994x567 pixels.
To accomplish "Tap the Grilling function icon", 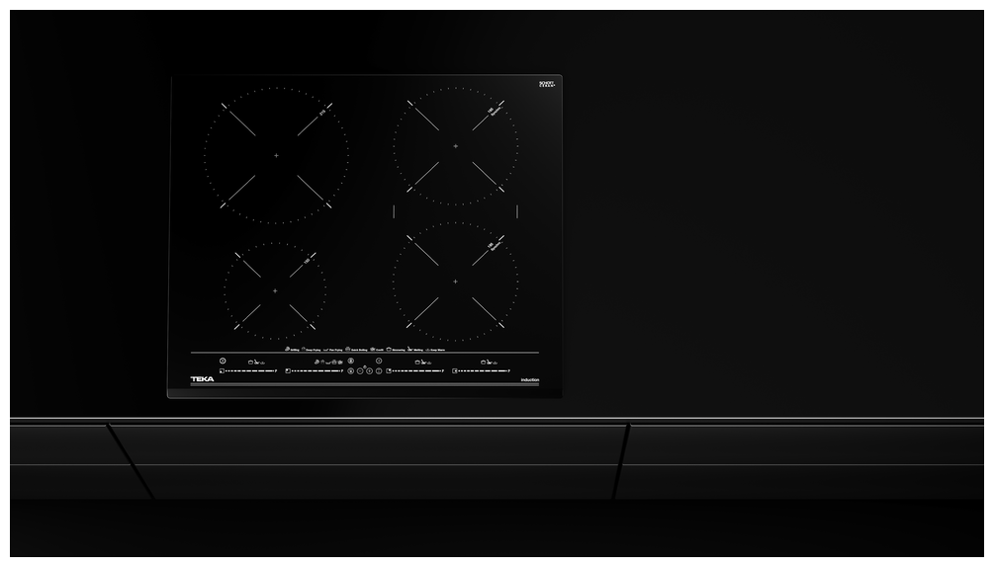I will coord(287,349).
